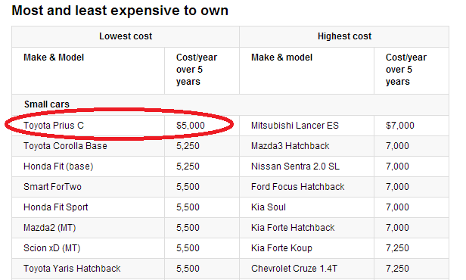Select the Small cars section heading

pos(47,104)
